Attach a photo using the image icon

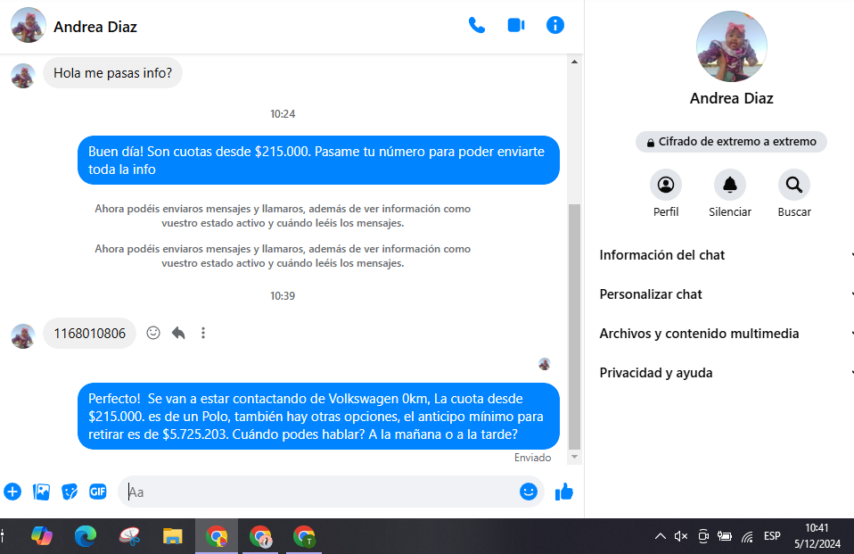(x=41, y=492)
